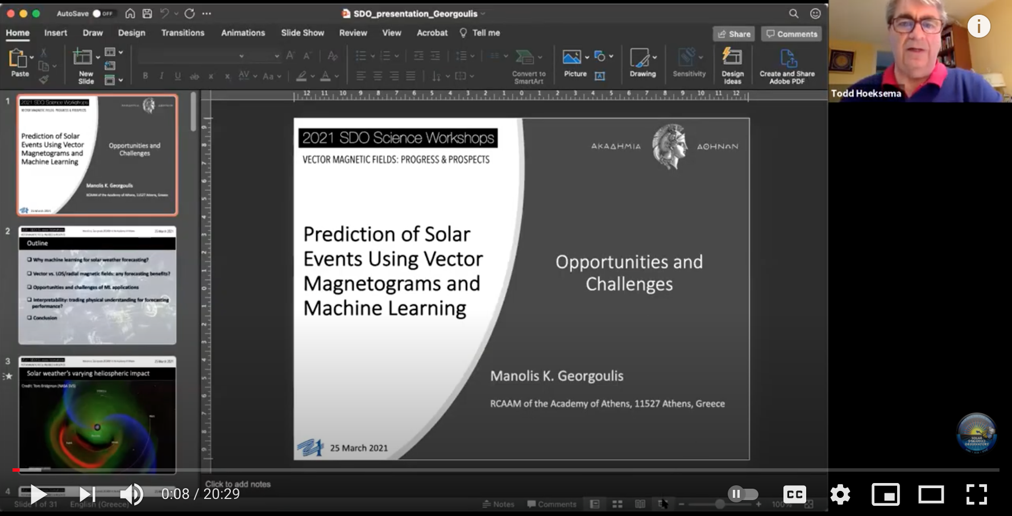The image size is (1012, 516).
Task: Click the Shapes icon in ribbon
Action: tap(600, 56)
